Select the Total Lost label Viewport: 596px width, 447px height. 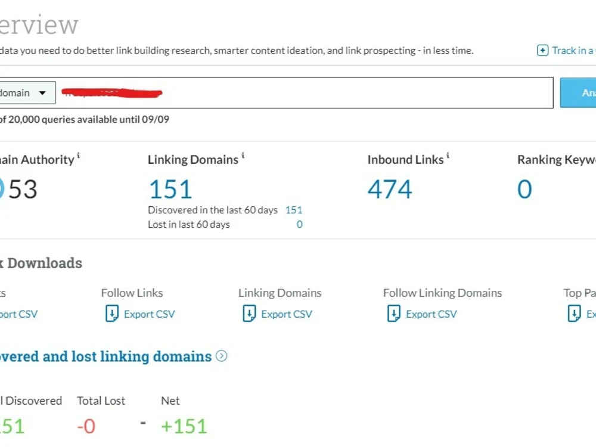point(101,401)
